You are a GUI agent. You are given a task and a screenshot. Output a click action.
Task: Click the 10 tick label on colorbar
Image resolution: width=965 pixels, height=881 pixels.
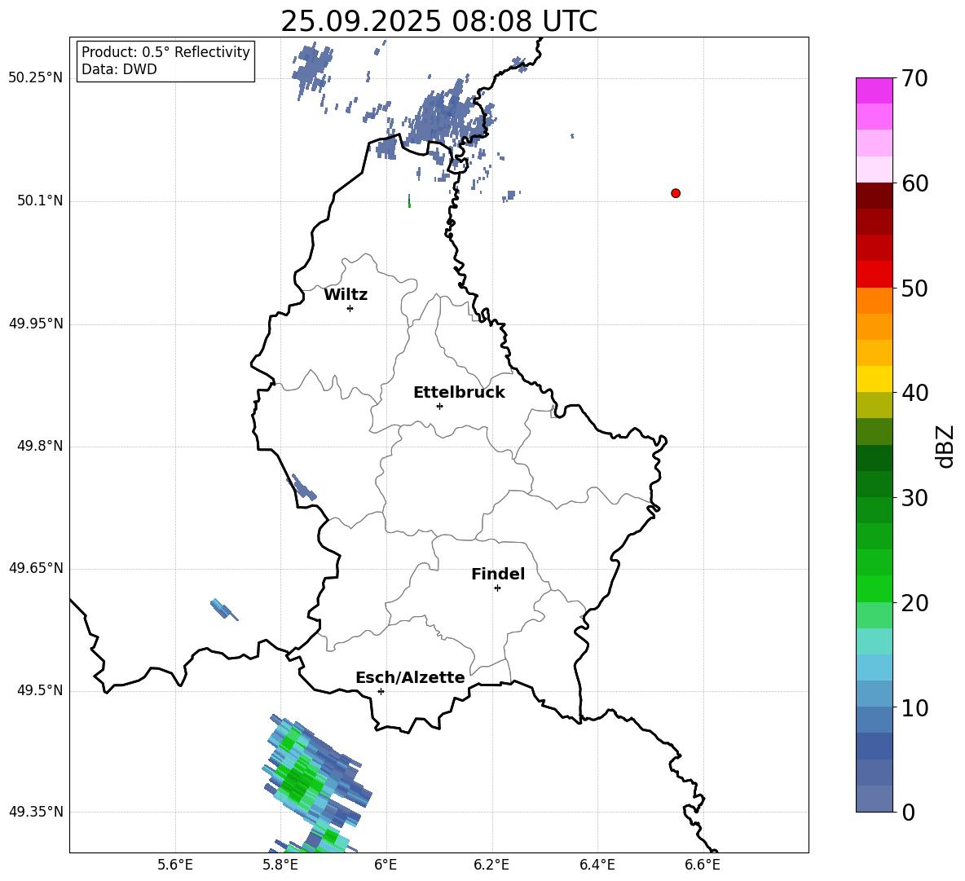[x=914, y=707]
